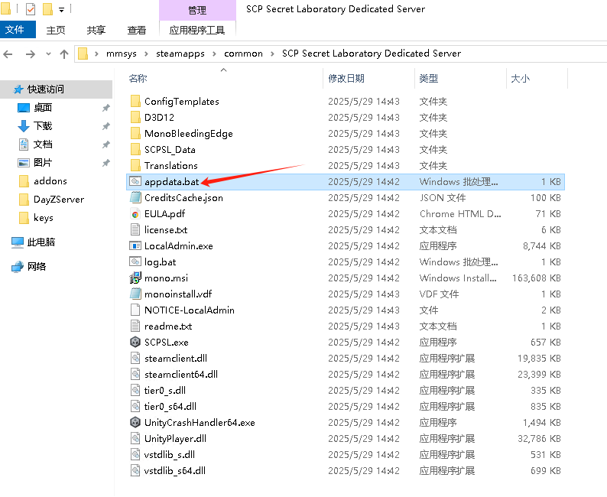Click the readme.txt document icon
The image size is (607, 497).
[135, 326]
